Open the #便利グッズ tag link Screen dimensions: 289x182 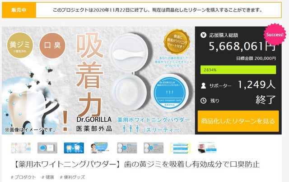tap(72, 177)
